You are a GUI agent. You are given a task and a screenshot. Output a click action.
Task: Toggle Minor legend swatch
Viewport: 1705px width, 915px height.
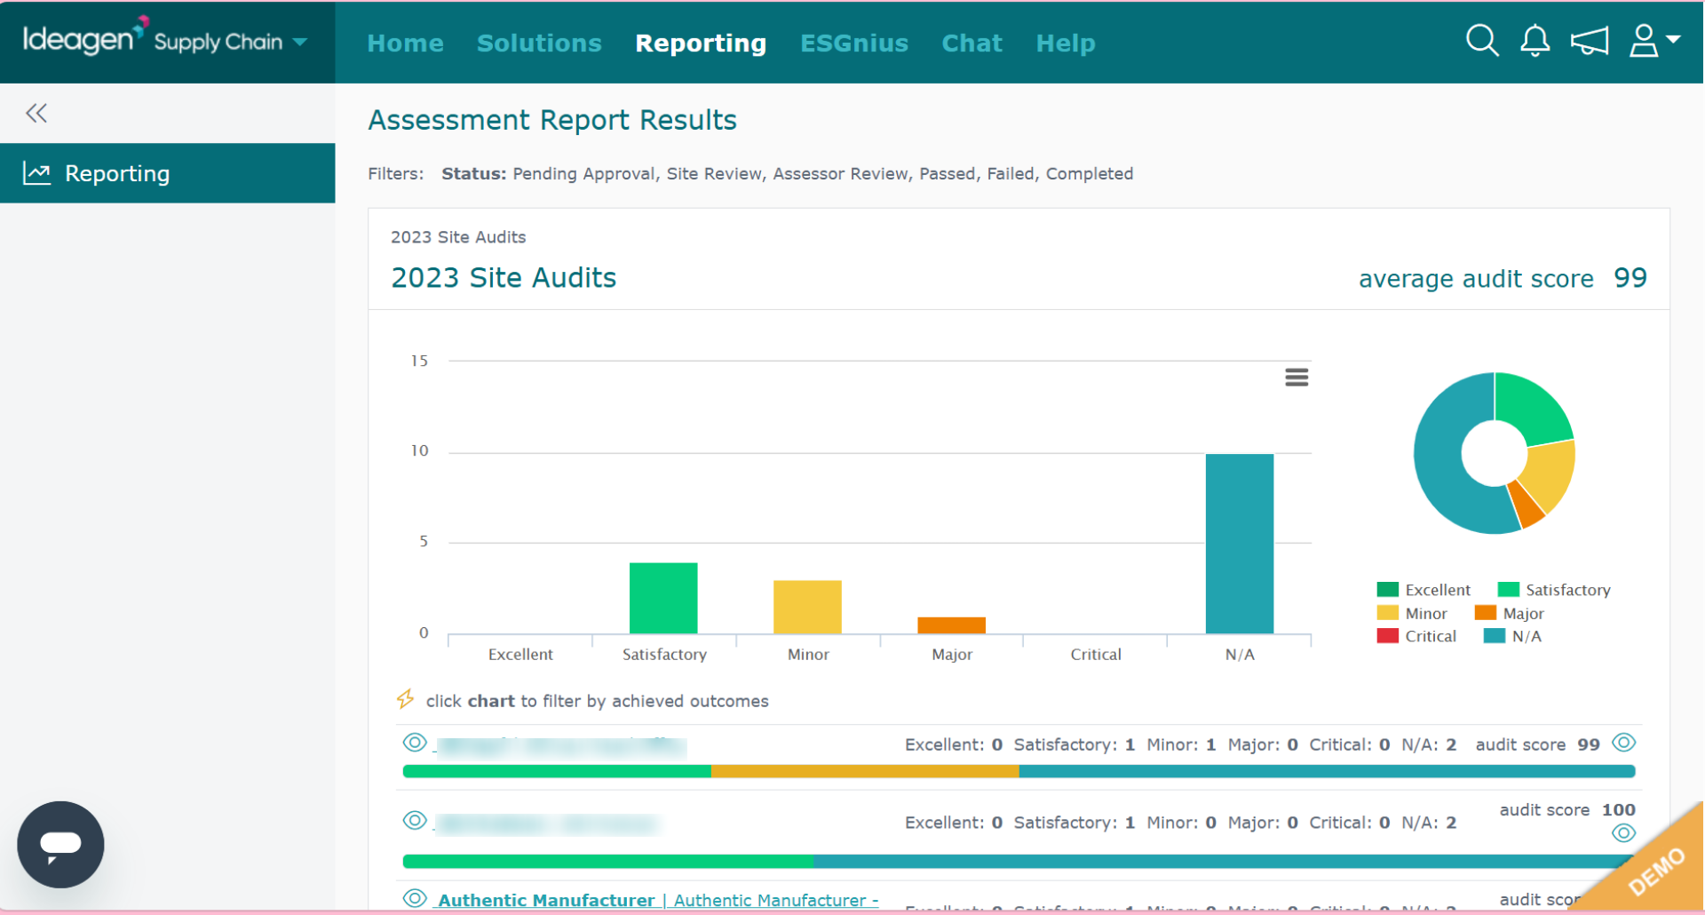point(1387,613)
